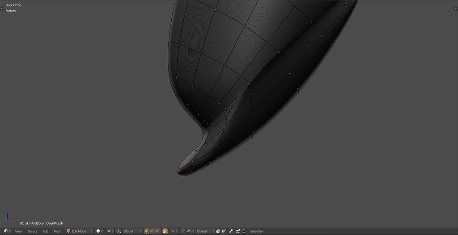458x235 pixels.
Task: Open the snap element type selector
Action: coord(190,231)
